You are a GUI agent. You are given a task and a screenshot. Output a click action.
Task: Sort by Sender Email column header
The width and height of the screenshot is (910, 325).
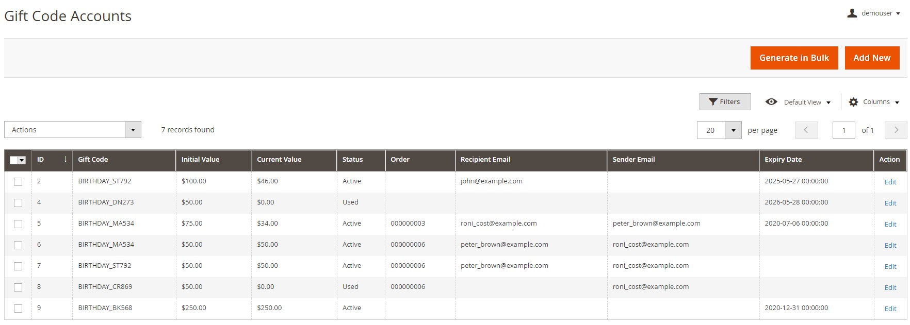pyautogui.click(x=683, y=160)
